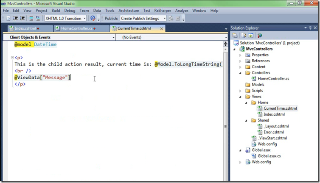This screenshot has width=320, height=183.
Task: Click the last icon on the Publish toolbar
Action: click(x=178, y=18)
